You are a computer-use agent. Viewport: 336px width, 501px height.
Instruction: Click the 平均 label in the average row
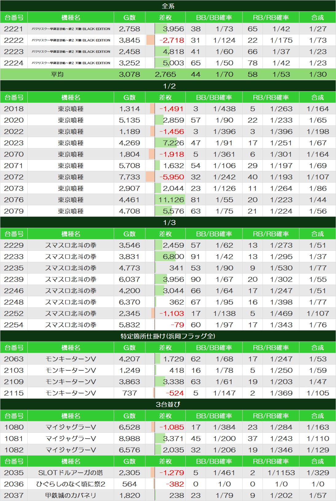(x=57, y=74)
